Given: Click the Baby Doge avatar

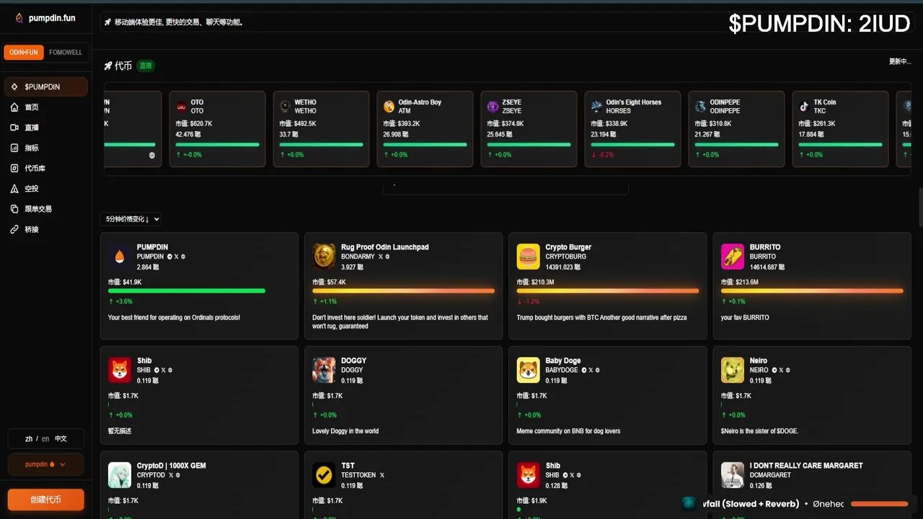Looking at the screenshot, I should (528, 370).
